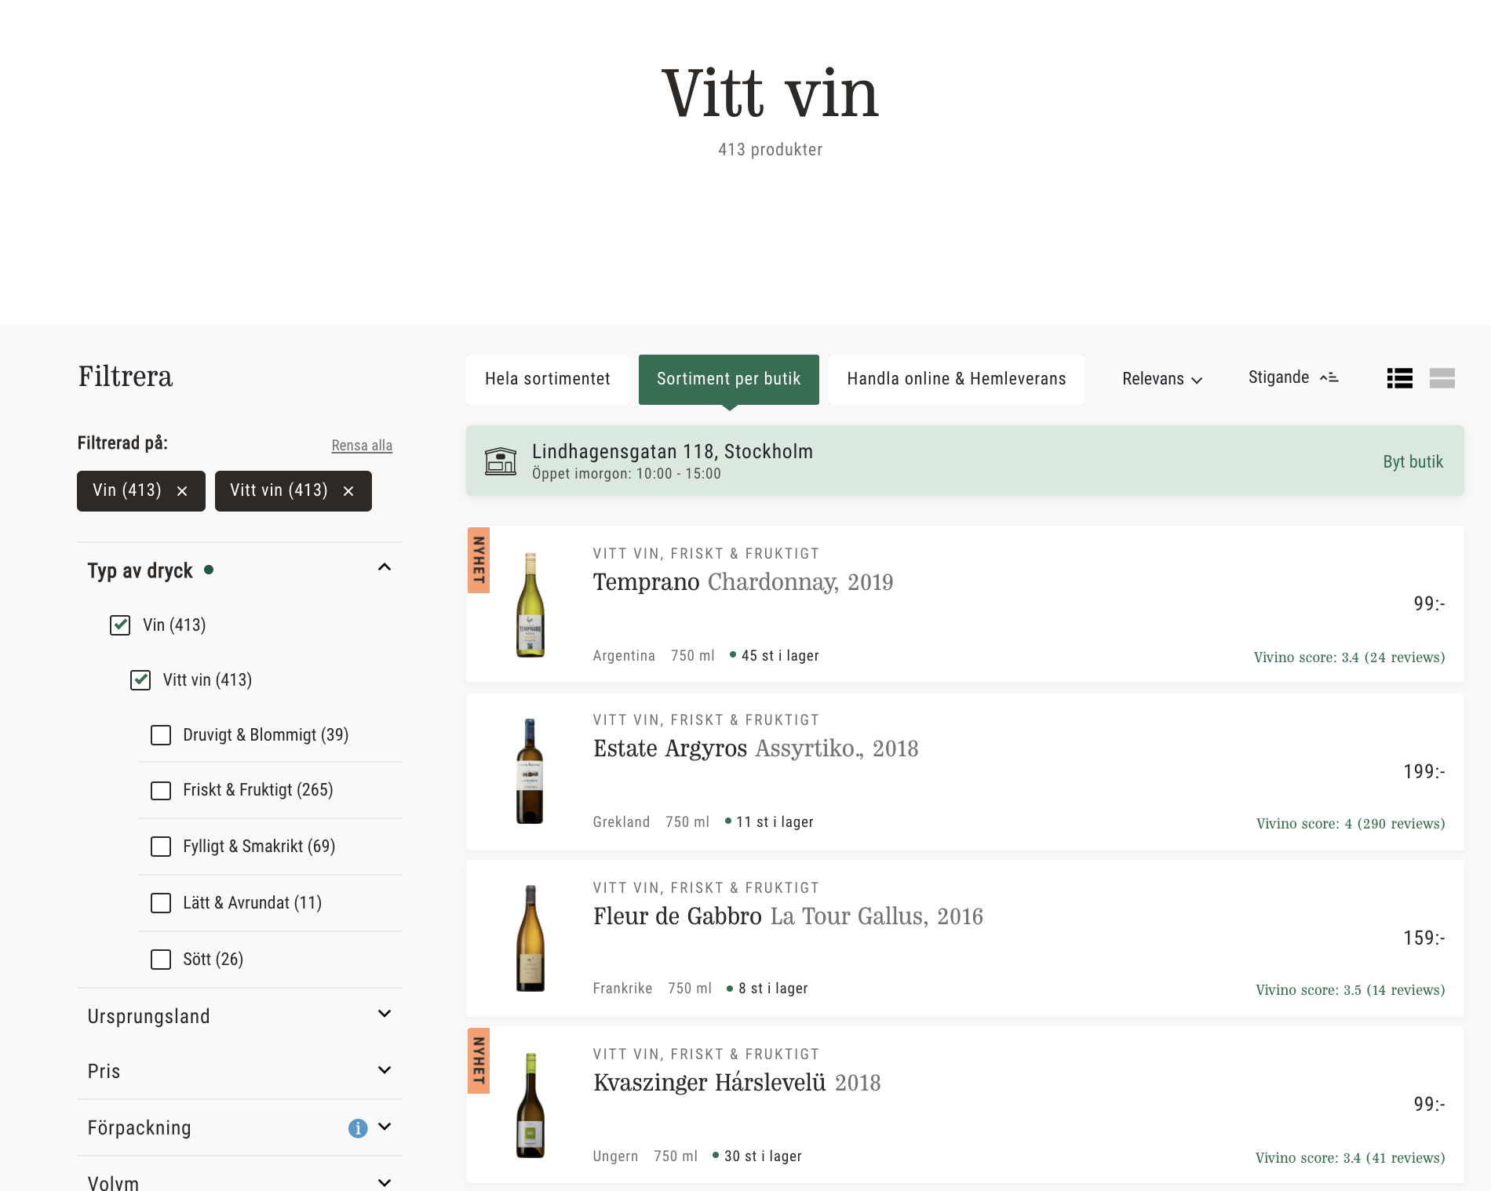Uncheck the Vin (413) checkbox
The image size is (1491, 1191).
click(x=120, y=625)
